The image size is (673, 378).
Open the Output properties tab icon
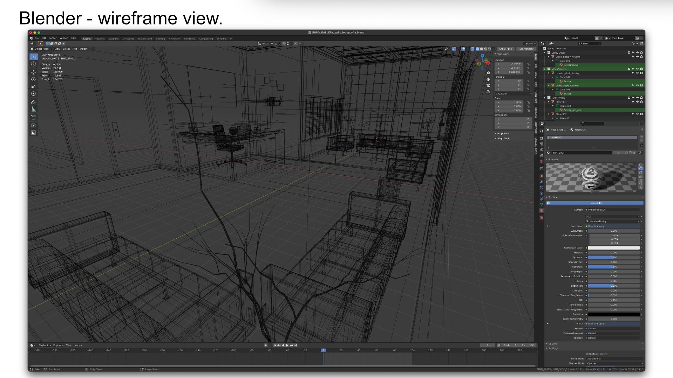pyautogui.click(x=542, y=144)
